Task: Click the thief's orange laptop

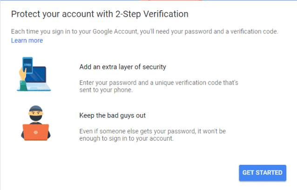Action: point(36,131)
